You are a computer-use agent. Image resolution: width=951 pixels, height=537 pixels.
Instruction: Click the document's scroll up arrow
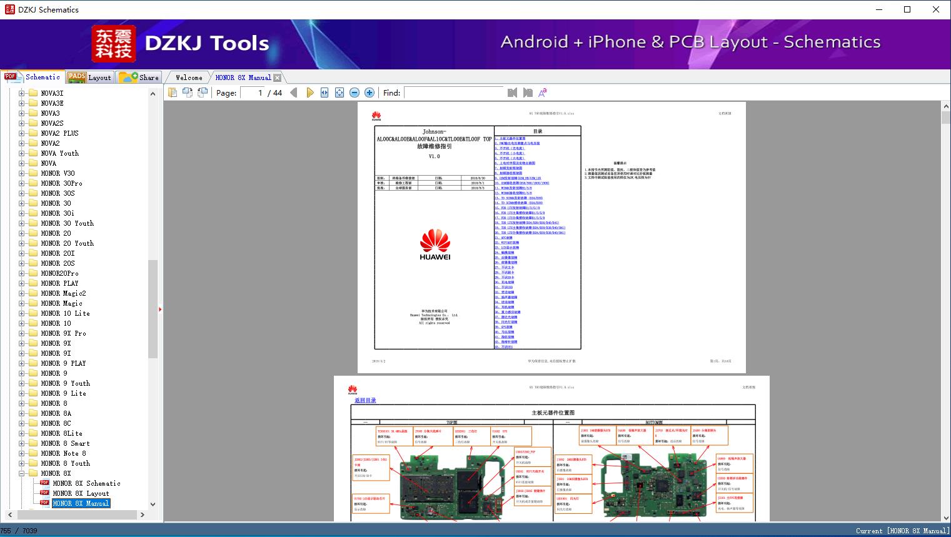coord(945,107)
